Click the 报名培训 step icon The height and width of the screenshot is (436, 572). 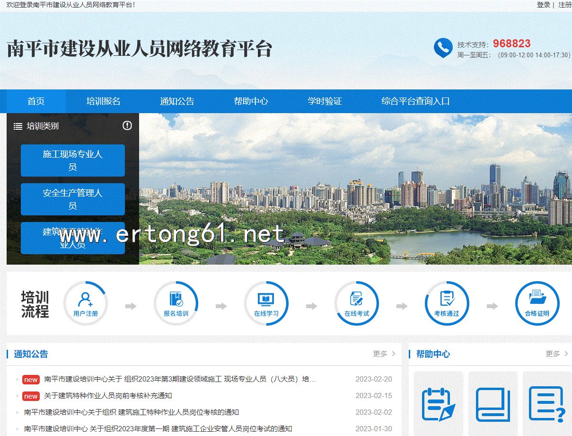(176, 303)
